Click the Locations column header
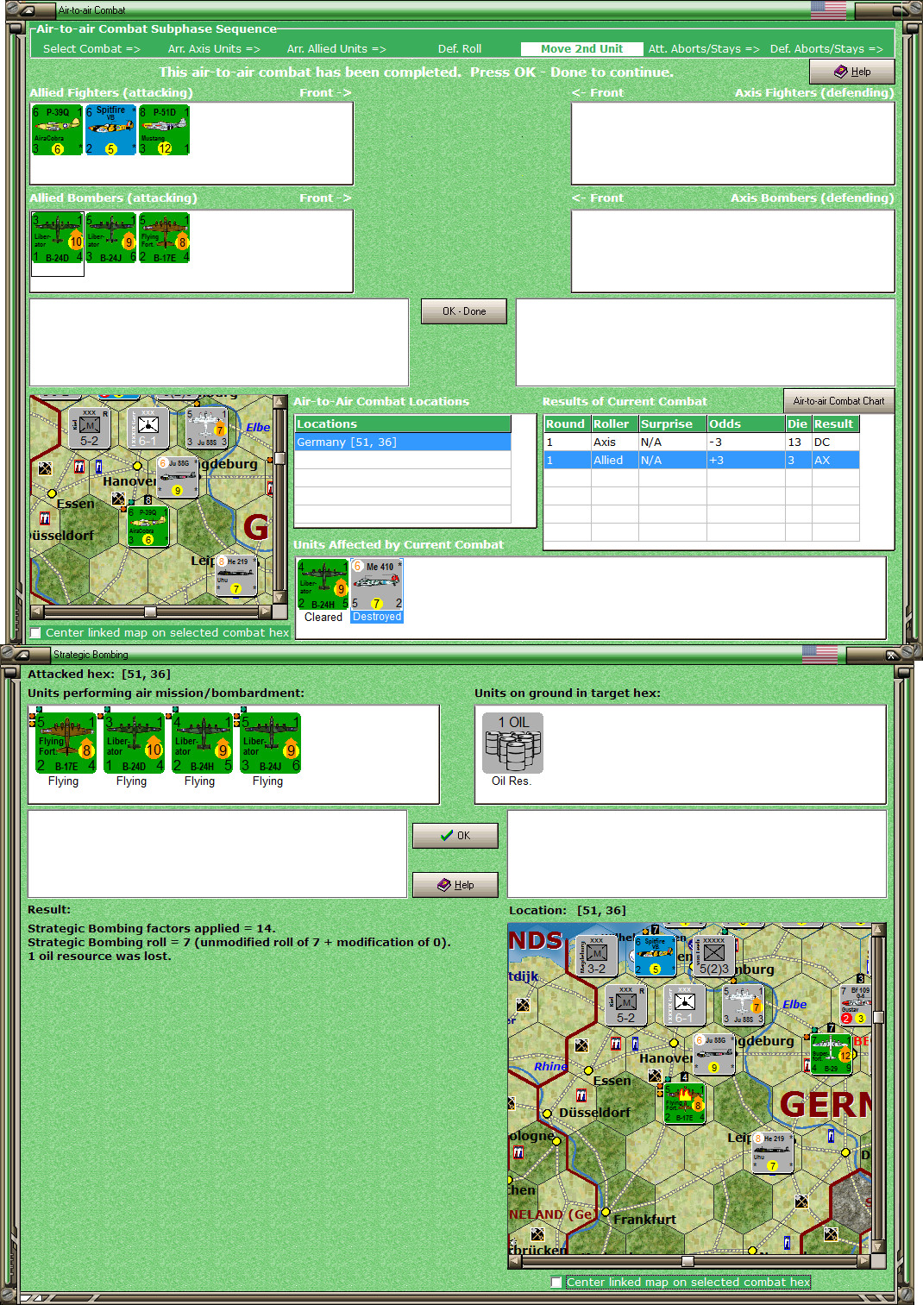 pos(403,423)
